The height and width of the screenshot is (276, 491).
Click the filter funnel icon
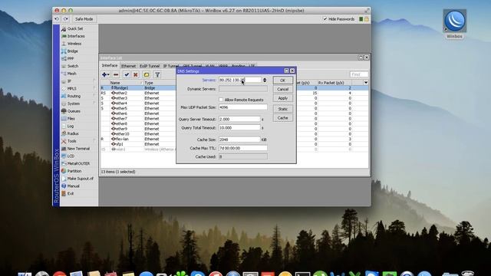[x=157, y=75]
